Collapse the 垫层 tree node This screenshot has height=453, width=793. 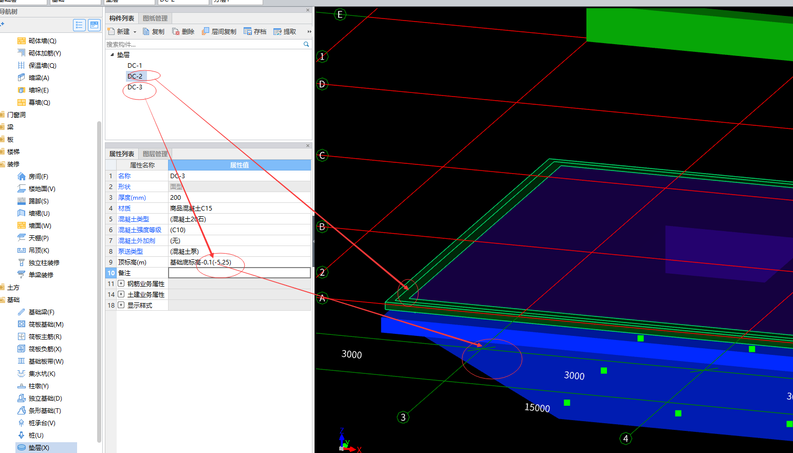112,54
